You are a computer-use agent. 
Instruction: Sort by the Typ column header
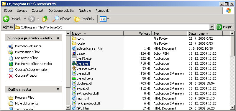coord(169,33)
